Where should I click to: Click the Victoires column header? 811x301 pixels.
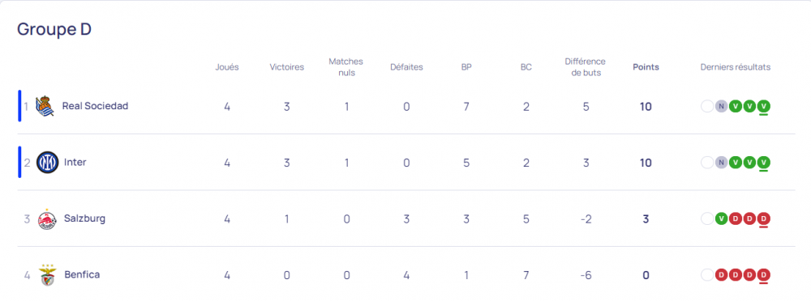click(x=286, y=67)
